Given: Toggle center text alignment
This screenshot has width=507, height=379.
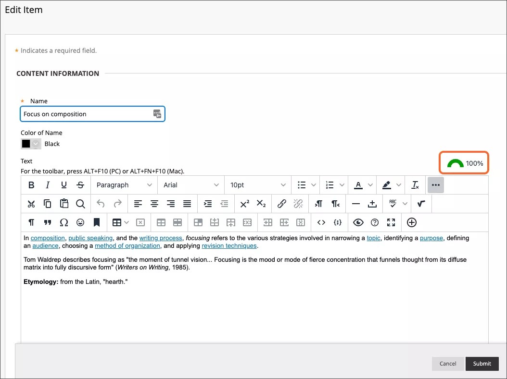Looking at the screenshot, I should pos(154,203).
